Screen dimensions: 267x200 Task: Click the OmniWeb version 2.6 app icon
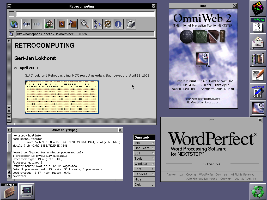click(202, 59)
